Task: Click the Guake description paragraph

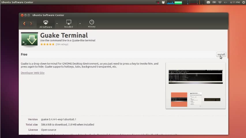Action: pos(90,65)
